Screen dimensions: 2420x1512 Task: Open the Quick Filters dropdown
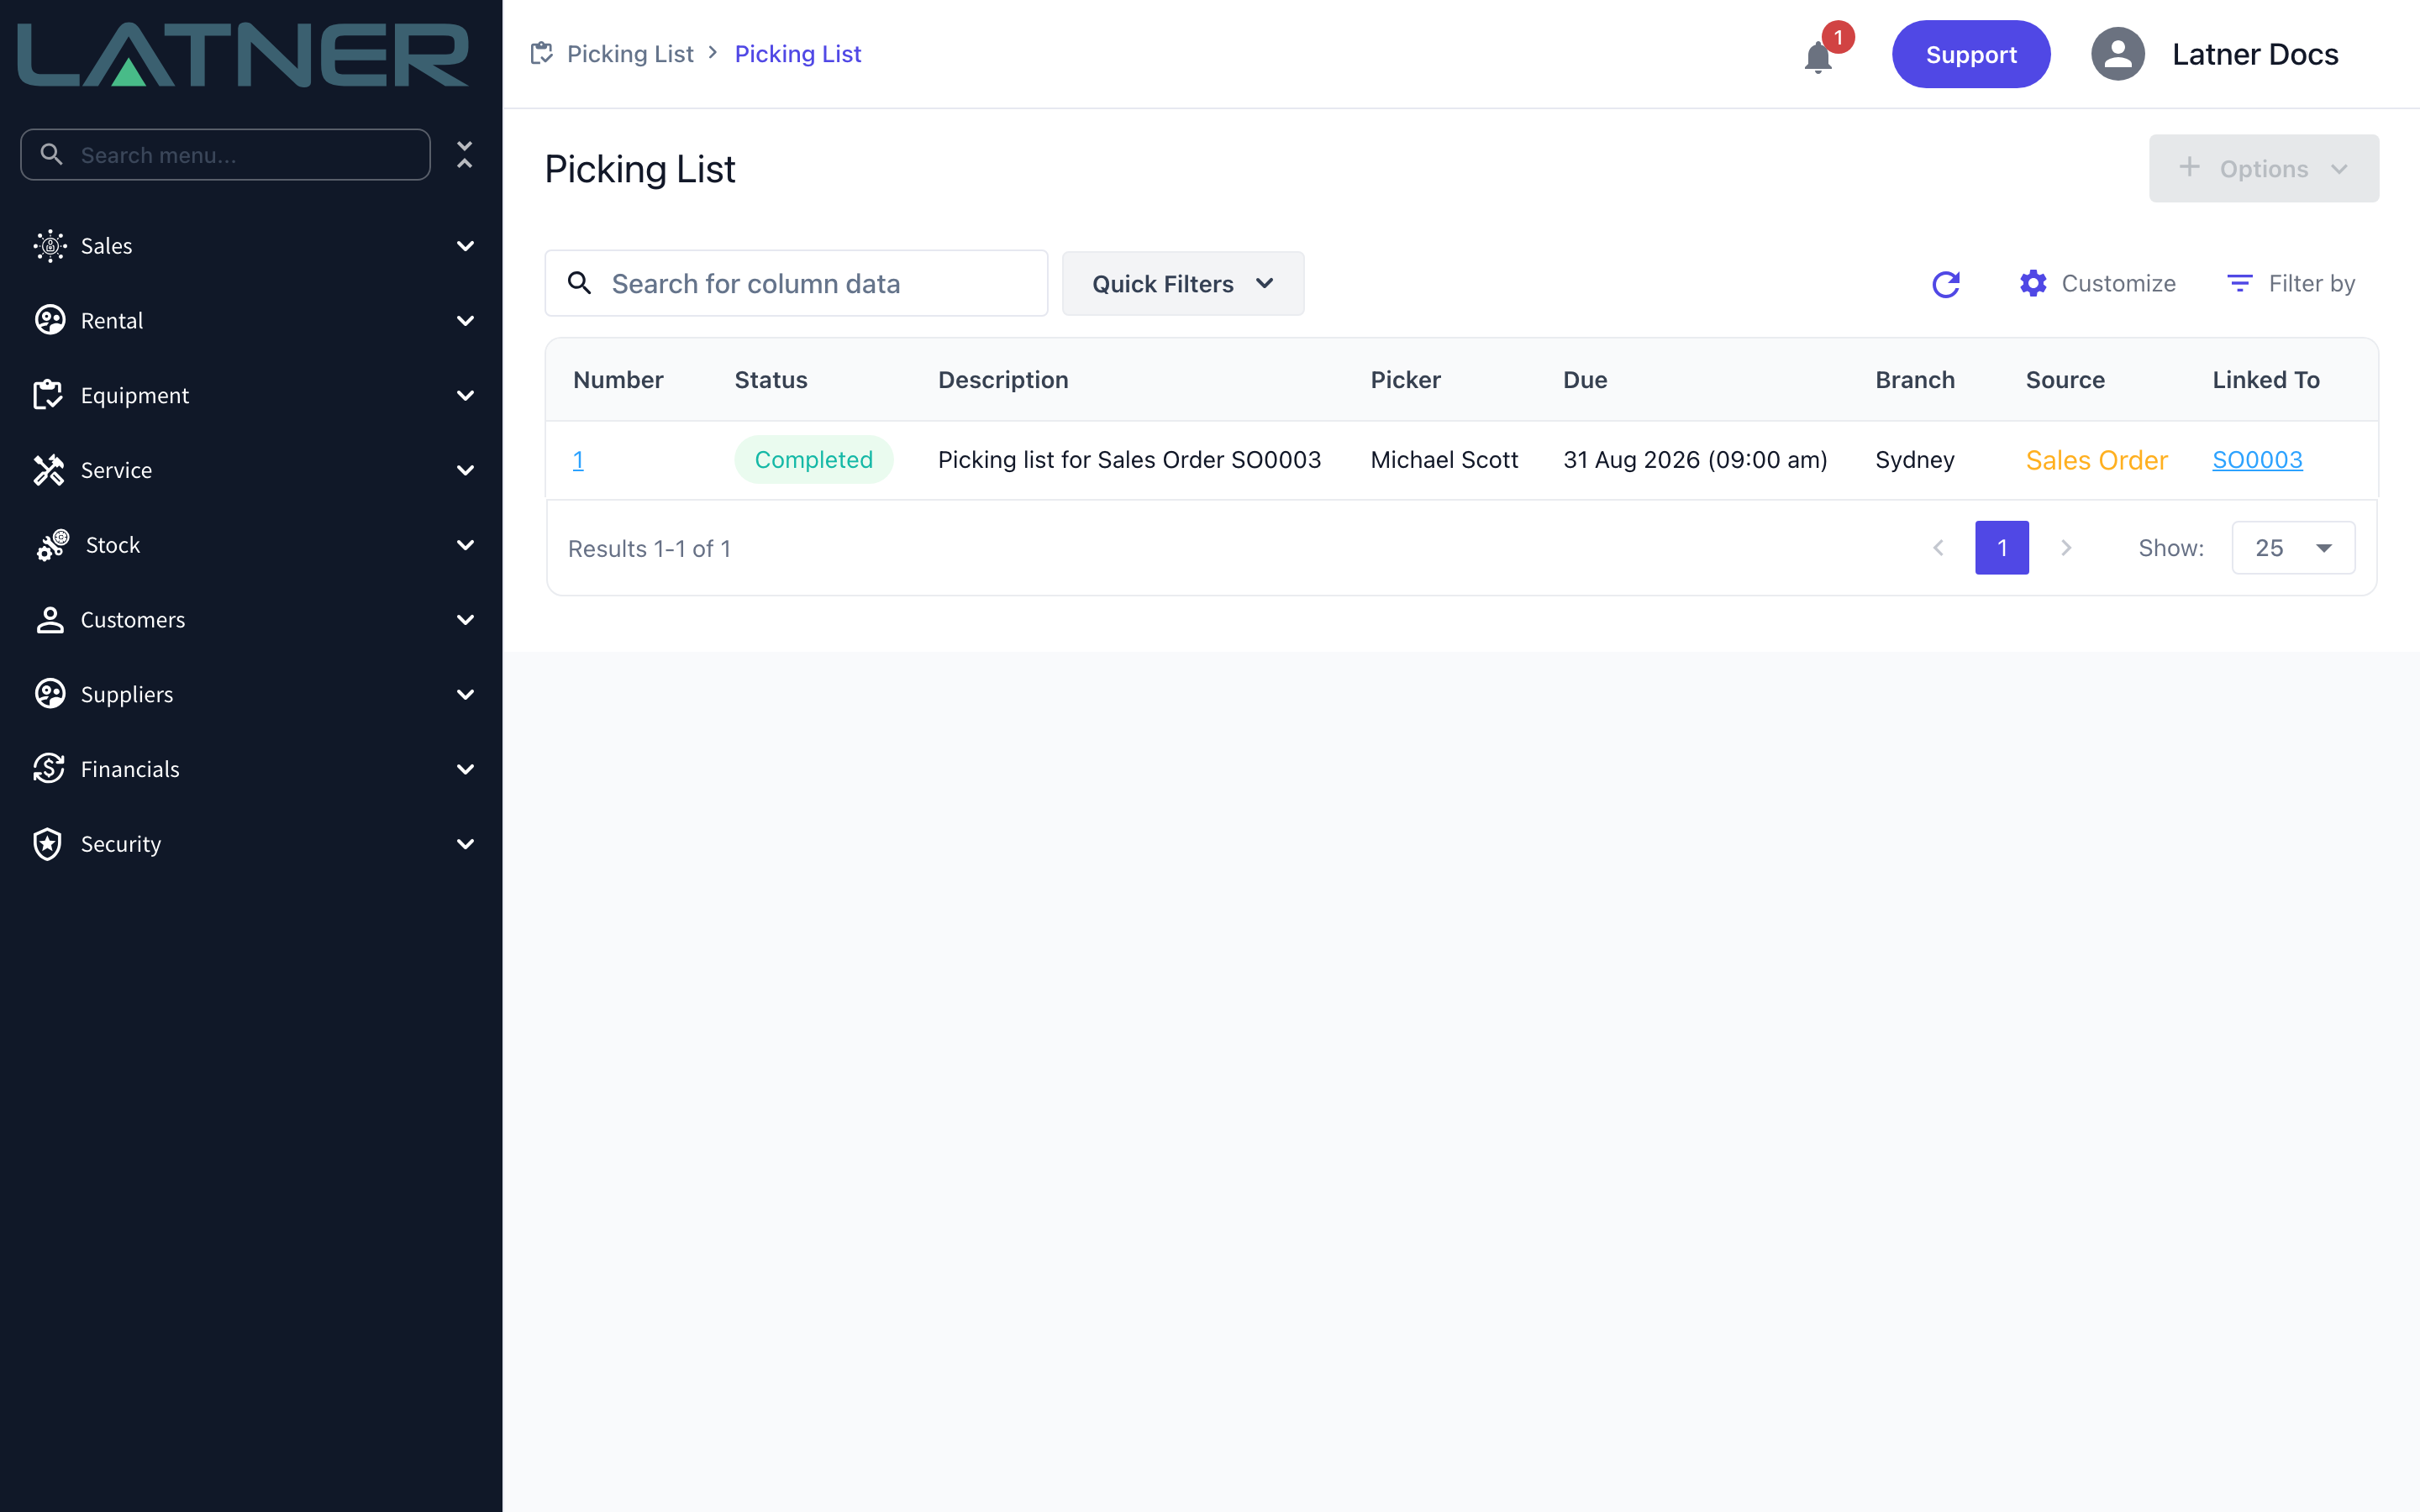[1183, 284]
